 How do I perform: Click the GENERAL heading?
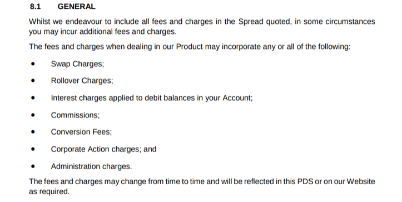point(76,7)
